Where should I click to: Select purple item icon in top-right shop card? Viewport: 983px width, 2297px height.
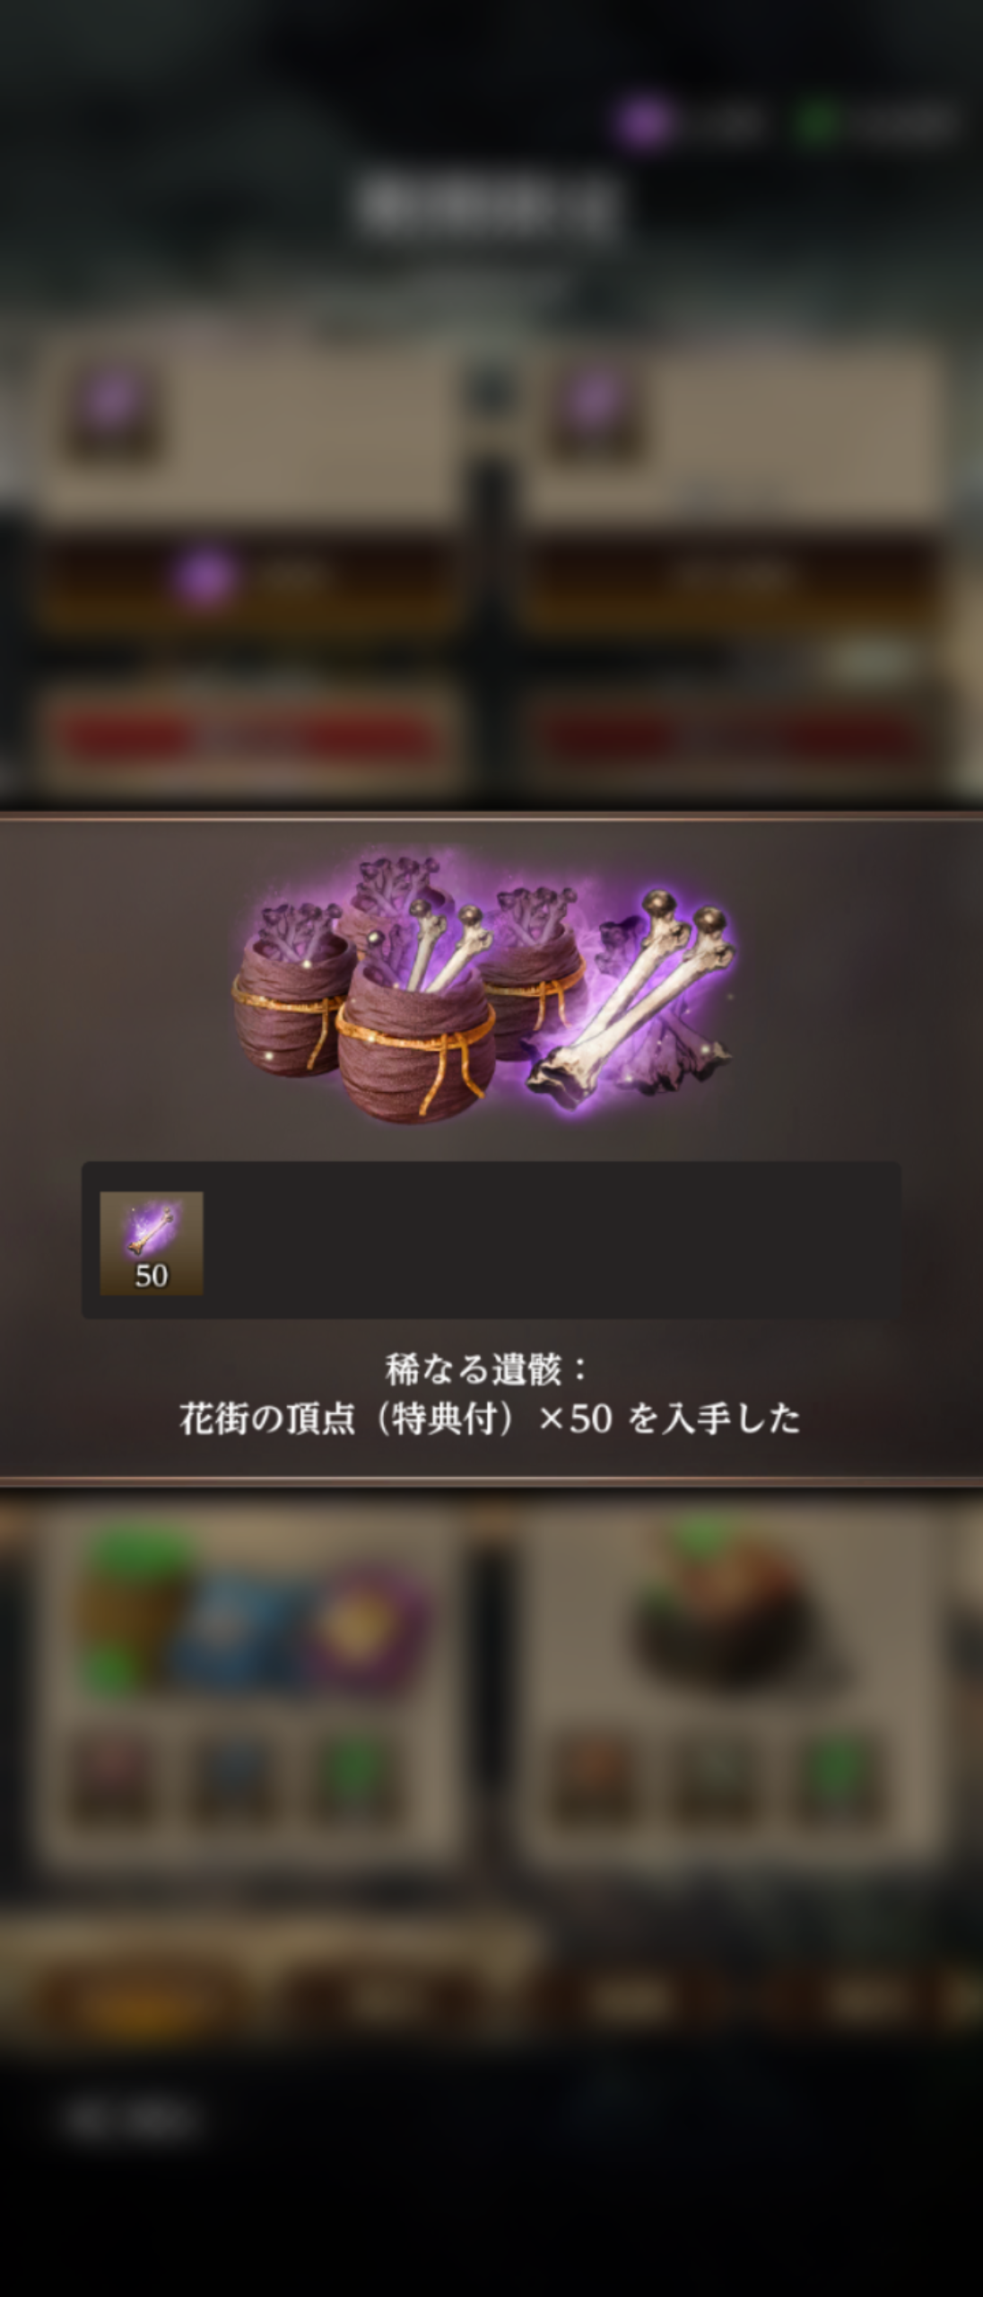pyautogui.click(x=593, y=410)
